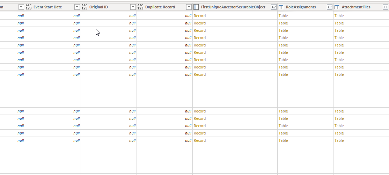Select first-row null cell under Duplicate Record

coord(164,16)
